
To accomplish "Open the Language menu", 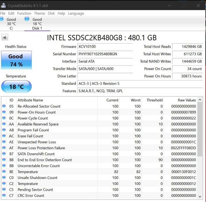I will tap(76, 13).
